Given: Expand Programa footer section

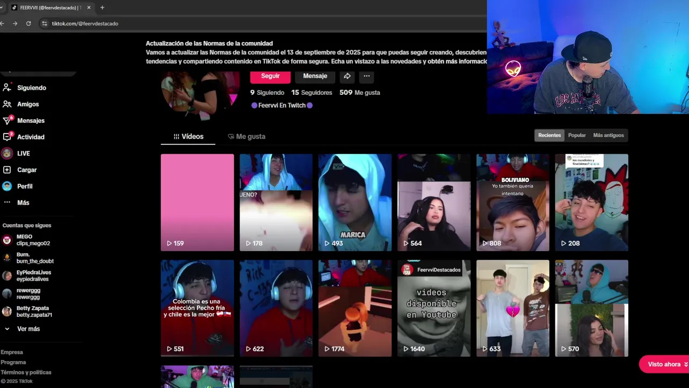Looking at the screenshot, I should [13, 362].
